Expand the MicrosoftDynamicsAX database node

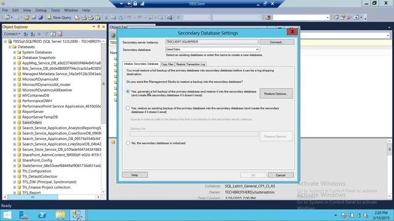pos(15,79)
